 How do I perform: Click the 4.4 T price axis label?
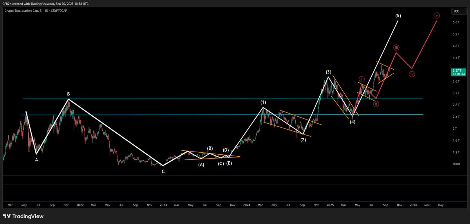tap(456, 58)
